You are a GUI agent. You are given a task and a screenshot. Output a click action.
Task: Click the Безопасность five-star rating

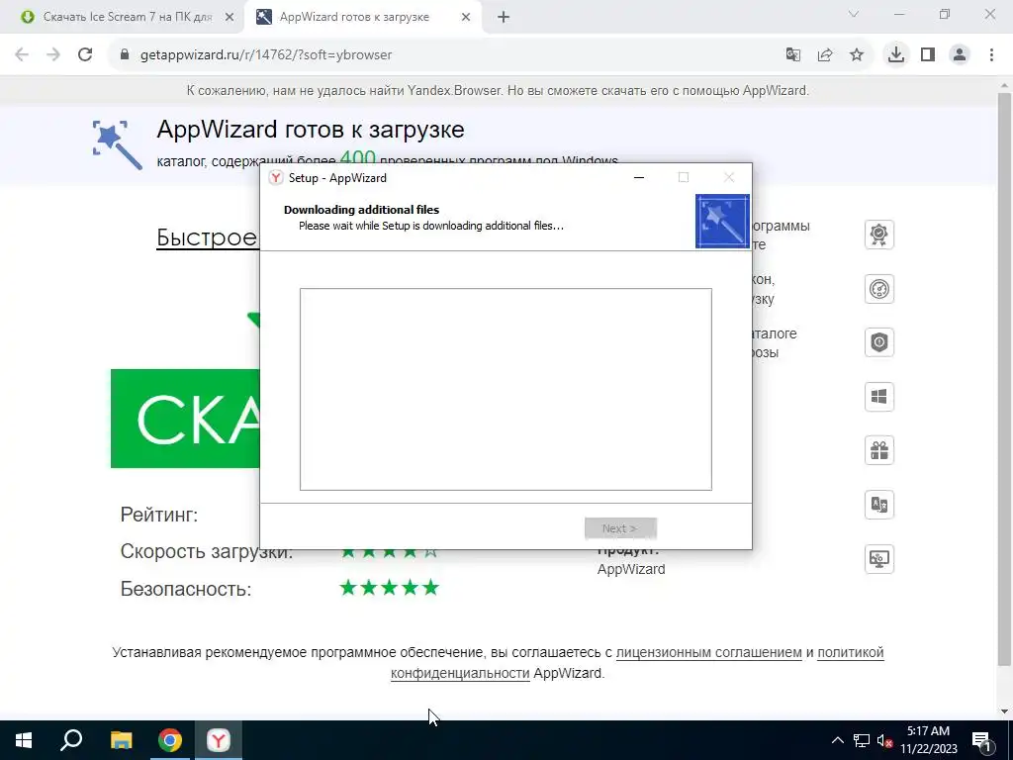point(389,588)
